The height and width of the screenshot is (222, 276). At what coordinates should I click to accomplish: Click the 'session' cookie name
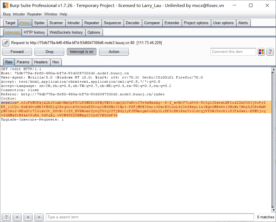tap(9, 103)
